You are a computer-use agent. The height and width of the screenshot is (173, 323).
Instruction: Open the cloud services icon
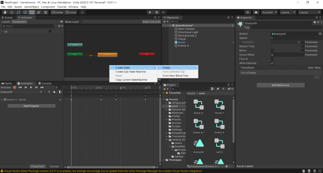coord(256,12)
